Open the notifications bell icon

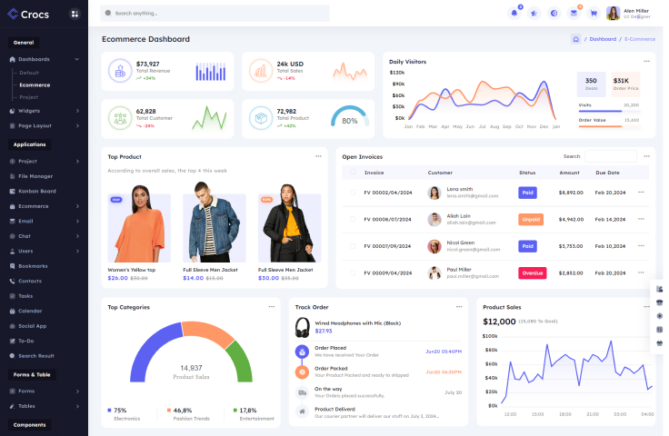(x=514, y=14)
